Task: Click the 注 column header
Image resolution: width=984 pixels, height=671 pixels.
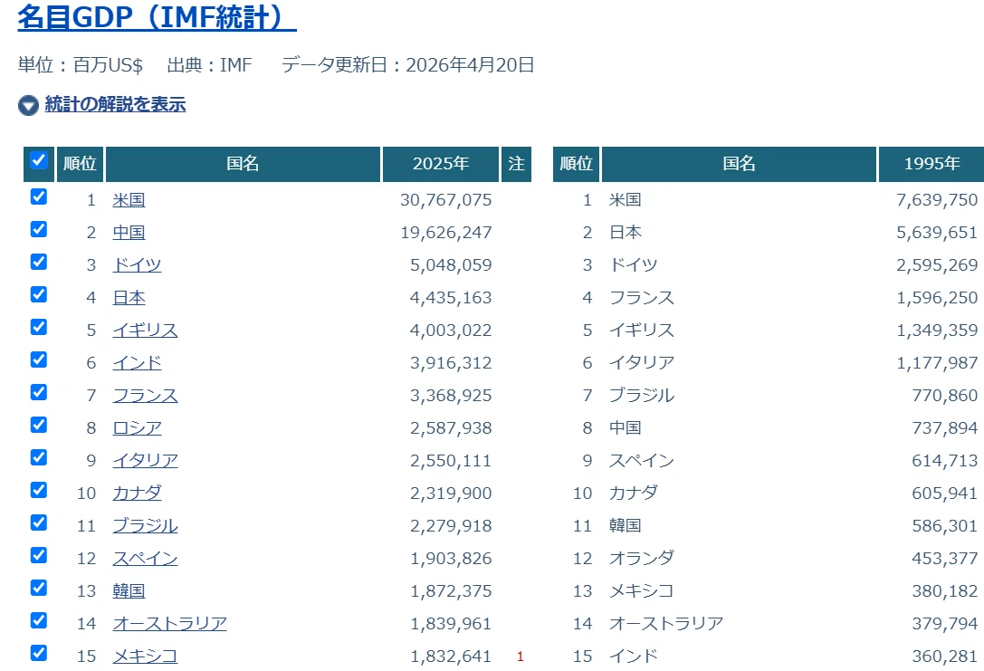Action: 517,164
